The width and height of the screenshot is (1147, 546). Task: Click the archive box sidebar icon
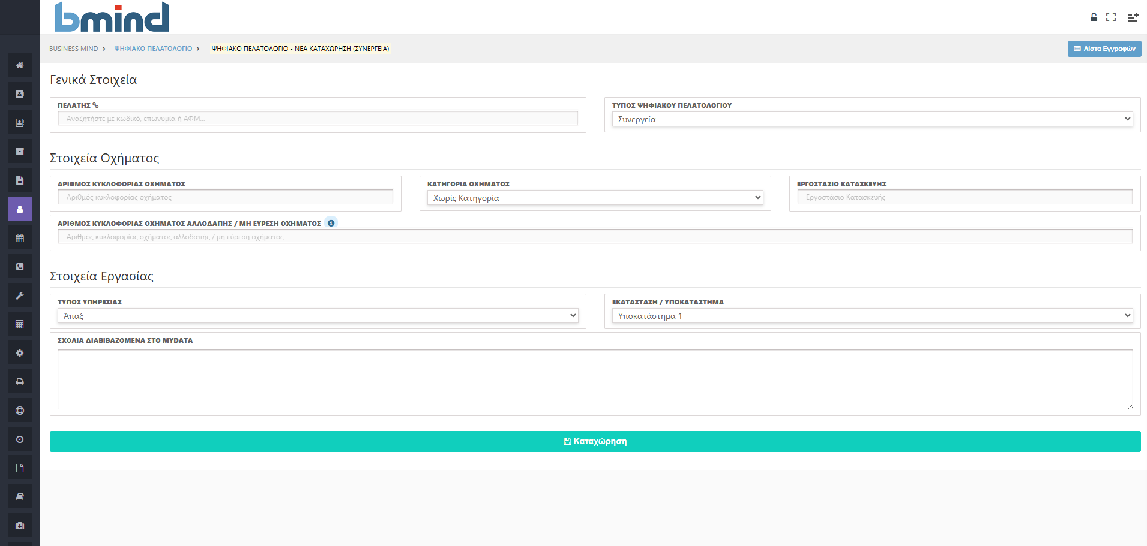(x=20, y=152)
